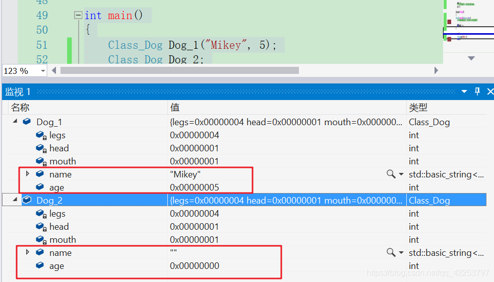Click the Dog_1 object cube icon
This screenshot has height=282, width=494.
[27, 122]
